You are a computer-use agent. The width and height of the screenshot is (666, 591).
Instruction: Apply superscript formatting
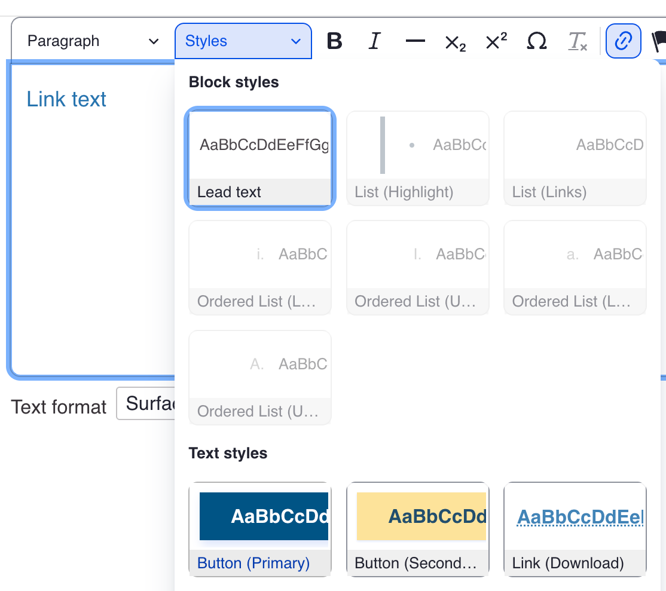click(x=496, y=41)
